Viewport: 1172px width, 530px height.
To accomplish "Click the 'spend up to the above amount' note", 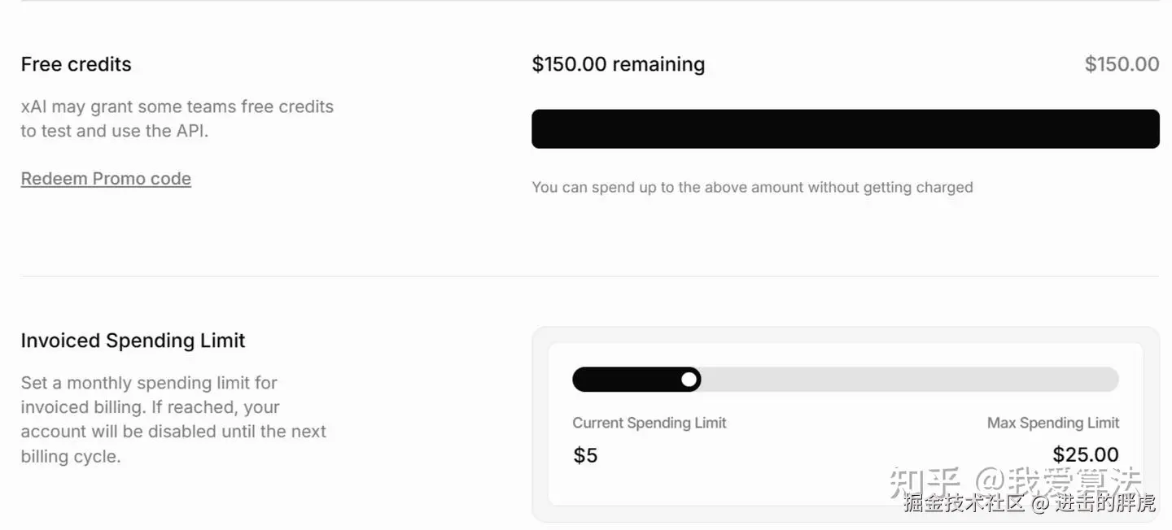I will pos(752,188).
